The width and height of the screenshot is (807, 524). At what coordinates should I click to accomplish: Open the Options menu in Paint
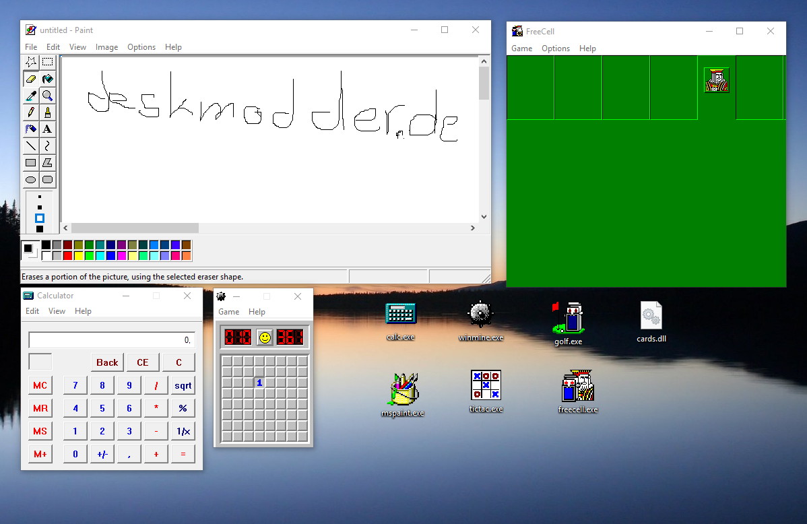(x=141, y=47)
